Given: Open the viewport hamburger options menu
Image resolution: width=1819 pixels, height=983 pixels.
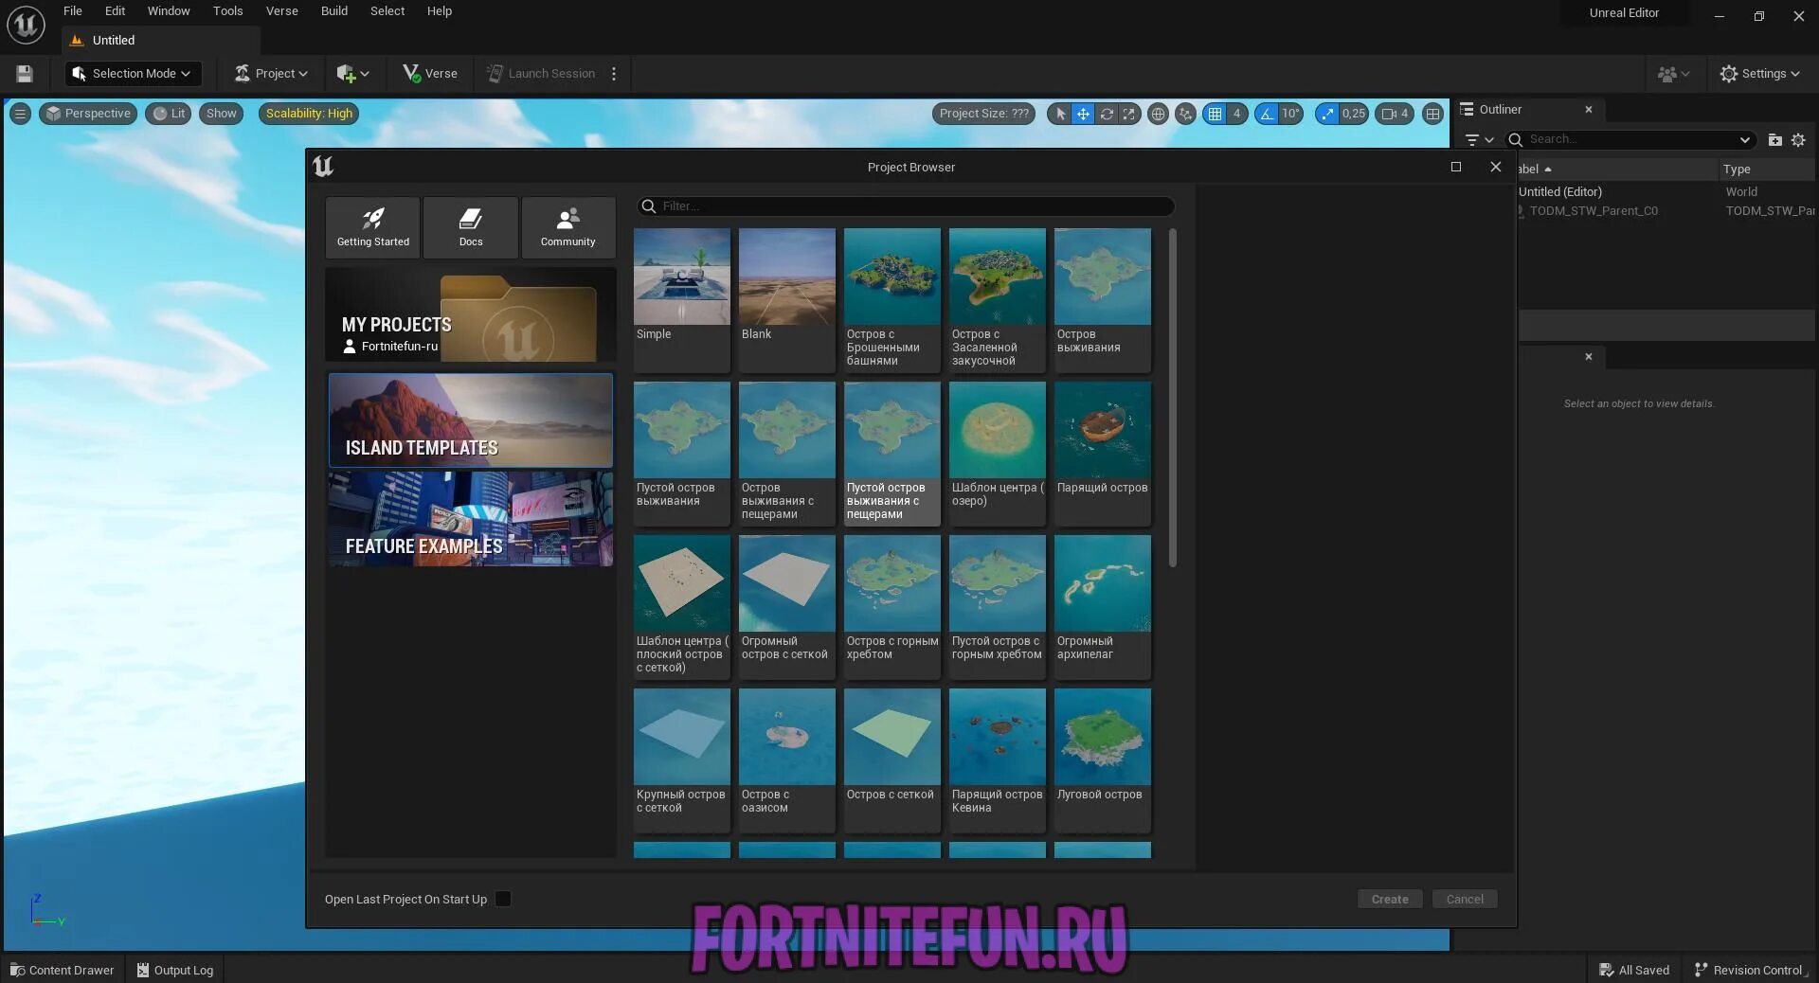Looking at the screenshot, I should pyautogui.click(x=20, y=114).
